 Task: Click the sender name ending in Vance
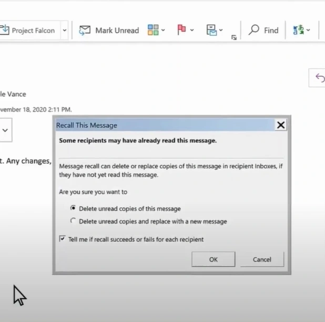(13, 94)
